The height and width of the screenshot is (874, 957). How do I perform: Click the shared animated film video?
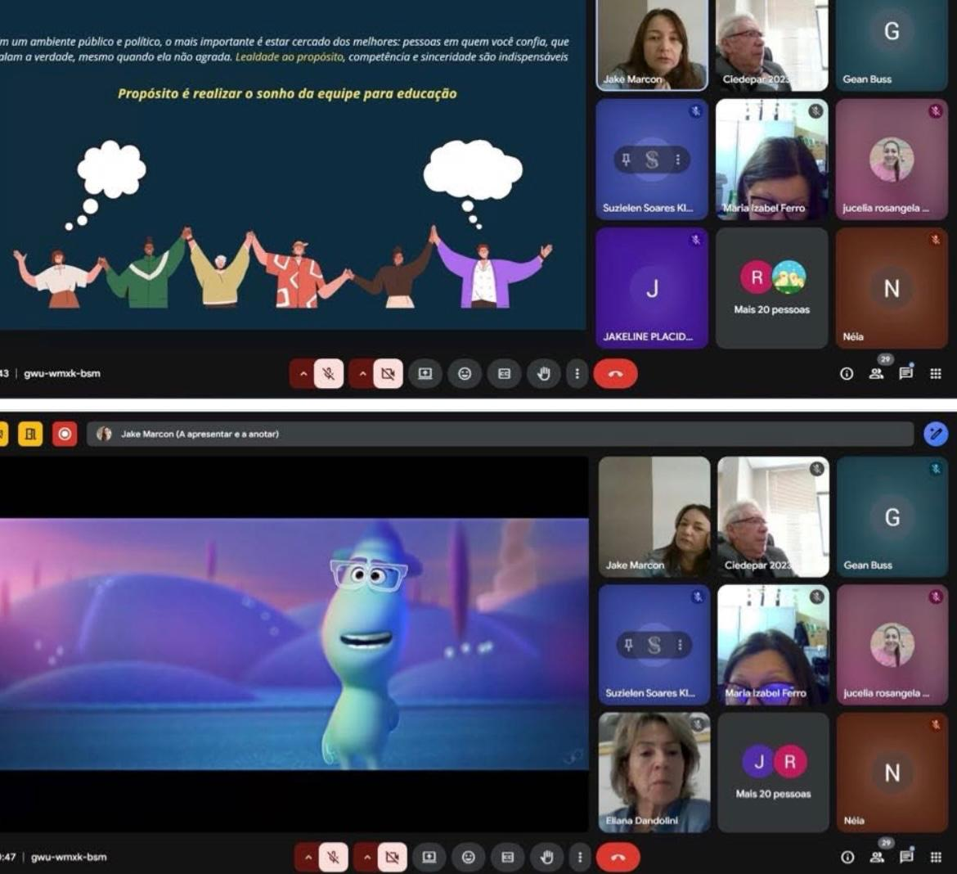[x=294, y=644]
